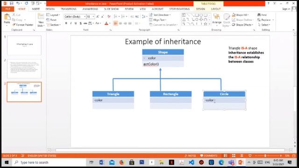Switch to the ANIMATIONS tab

[90, 9]
